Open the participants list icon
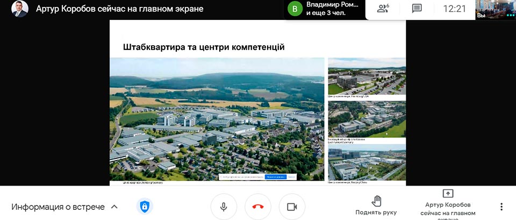The height and width of the screenshot is (220, 516). click(x=383, y=9)
